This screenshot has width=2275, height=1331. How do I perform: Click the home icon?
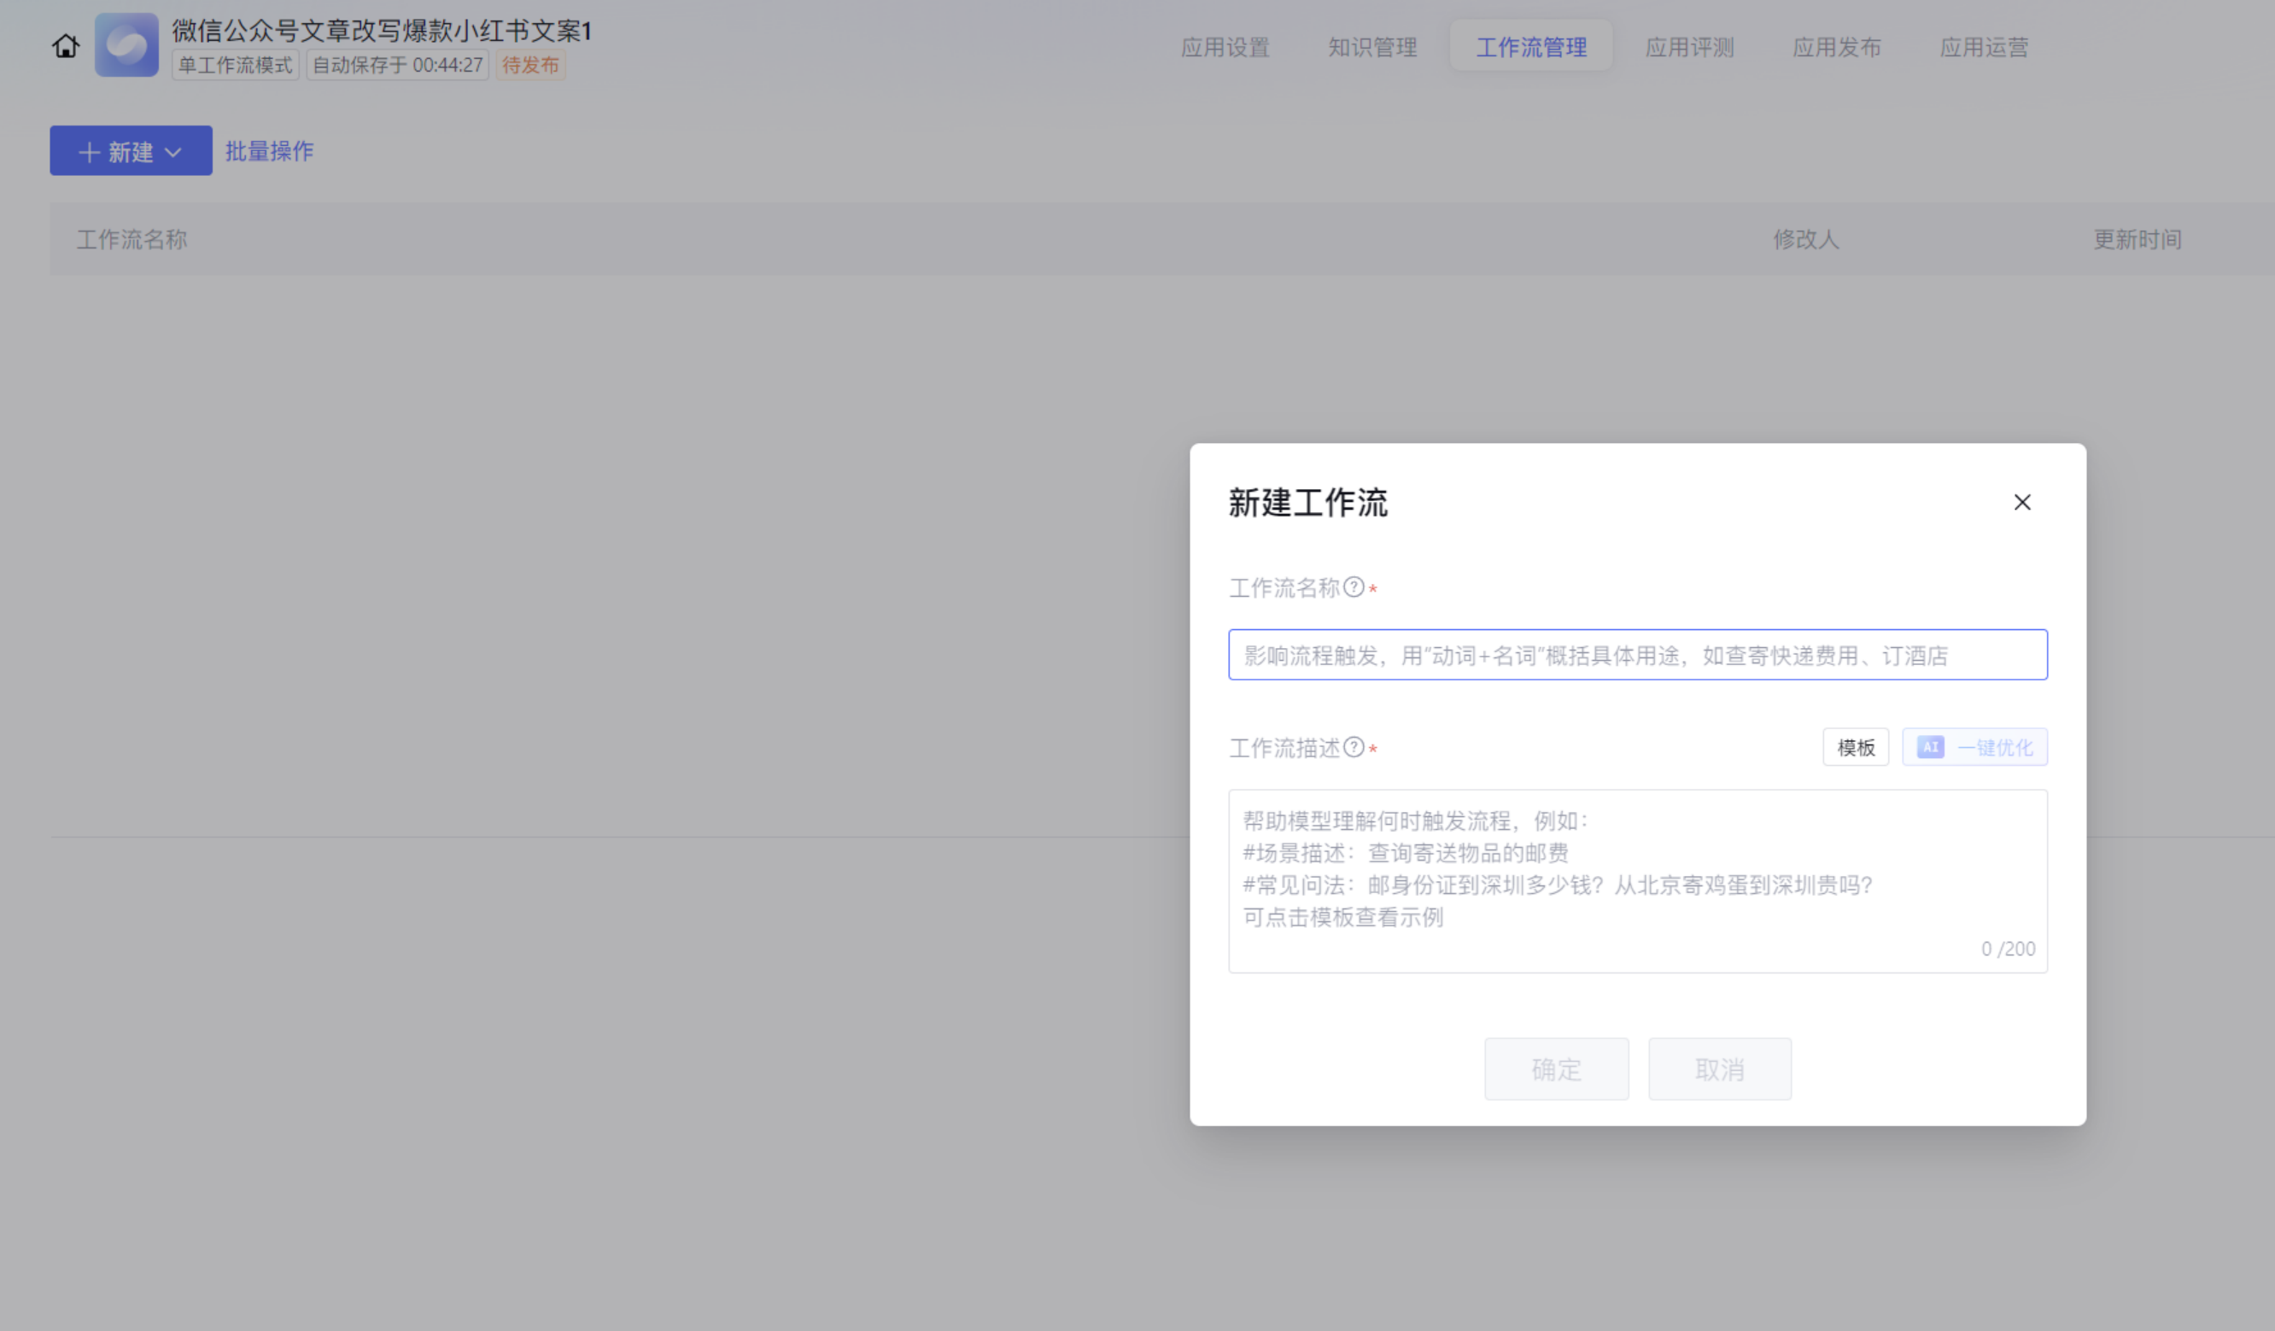pyautogui.click(x=65, y=46)
